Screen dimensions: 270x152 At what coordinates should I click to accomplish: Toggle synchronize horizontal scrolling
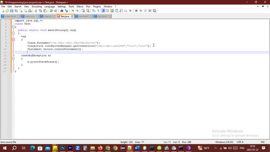(88, 11)
